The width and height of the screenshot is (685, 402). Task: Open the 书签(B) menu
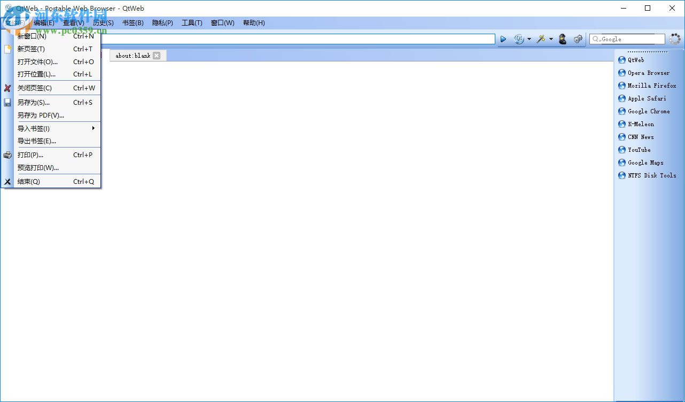(x=133, y=23)
